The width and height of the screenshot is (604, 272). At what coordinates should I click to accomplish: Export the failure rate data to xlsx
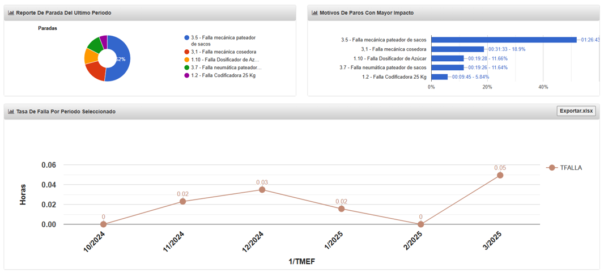click(x=576, y=111)
